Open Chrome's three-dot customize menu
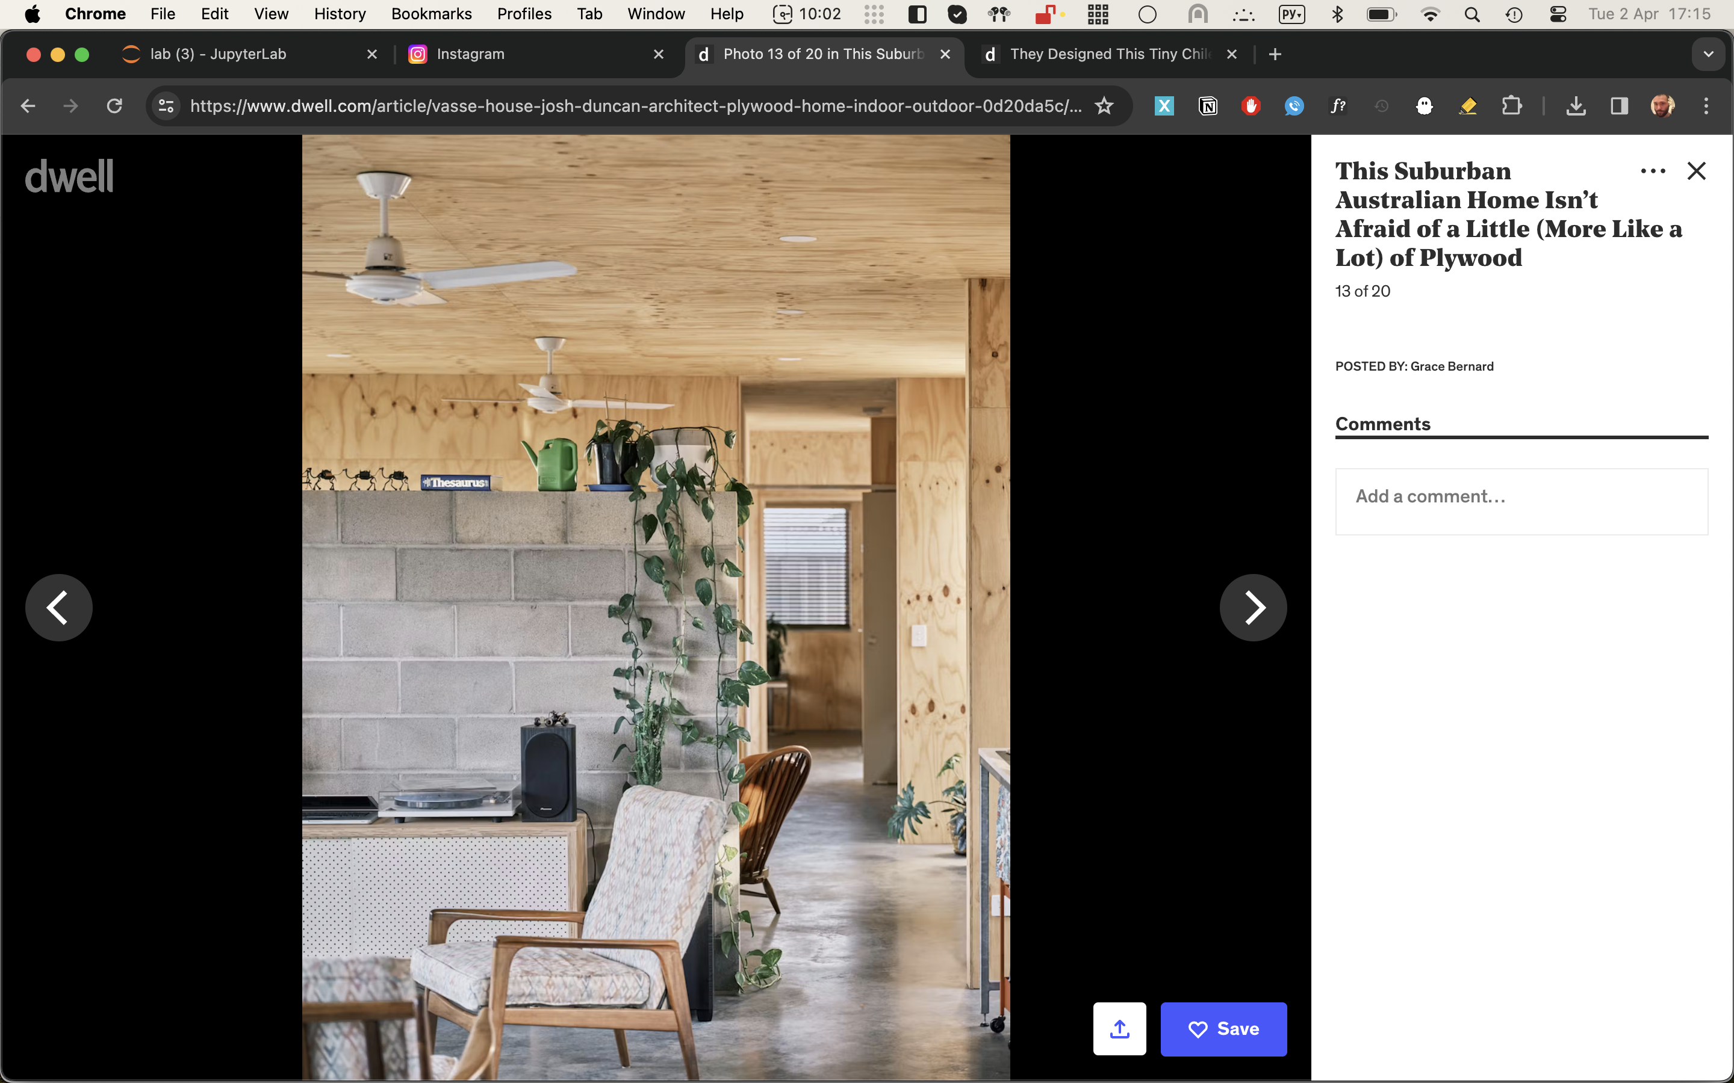The width and height of the screenshot is (1734, 1083). [x=1706, y=106]
